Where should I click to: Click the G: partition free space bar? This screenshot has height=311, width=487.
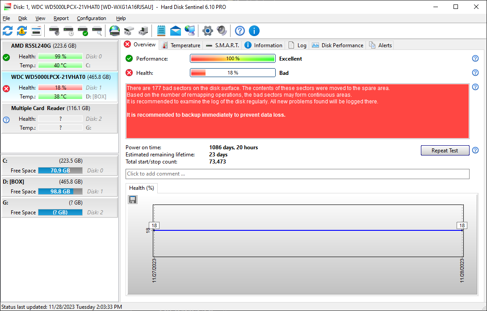[60, 213]
